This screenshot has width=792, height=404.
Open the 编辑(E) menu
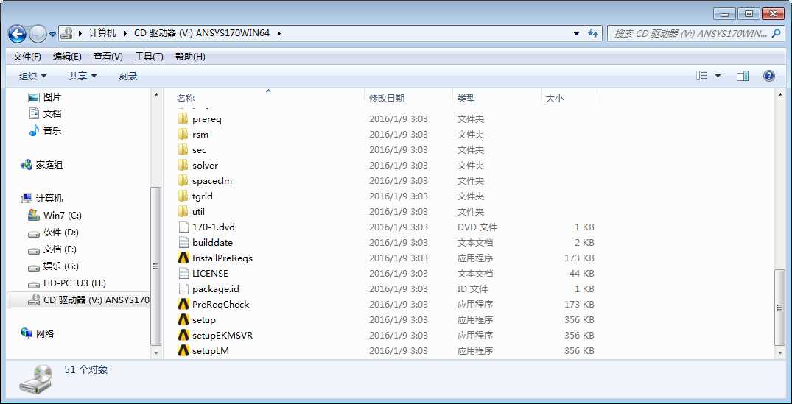point(67,57)
